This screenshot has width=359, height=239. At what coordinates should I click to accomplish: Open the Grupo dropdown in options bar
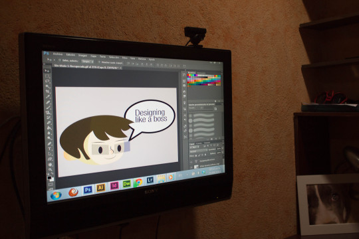coord(88,62)
